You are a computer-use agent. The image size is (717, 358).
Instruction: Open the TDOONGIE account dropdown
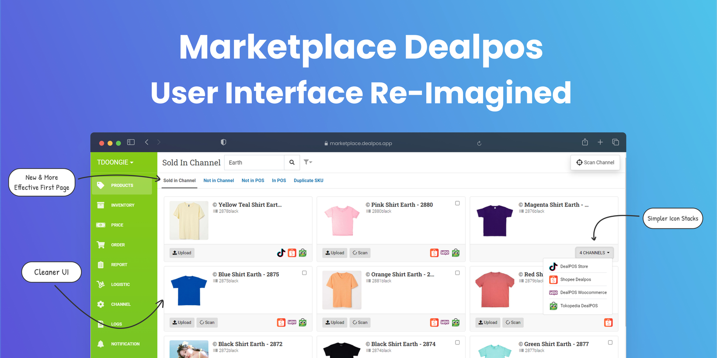point(115,162)
